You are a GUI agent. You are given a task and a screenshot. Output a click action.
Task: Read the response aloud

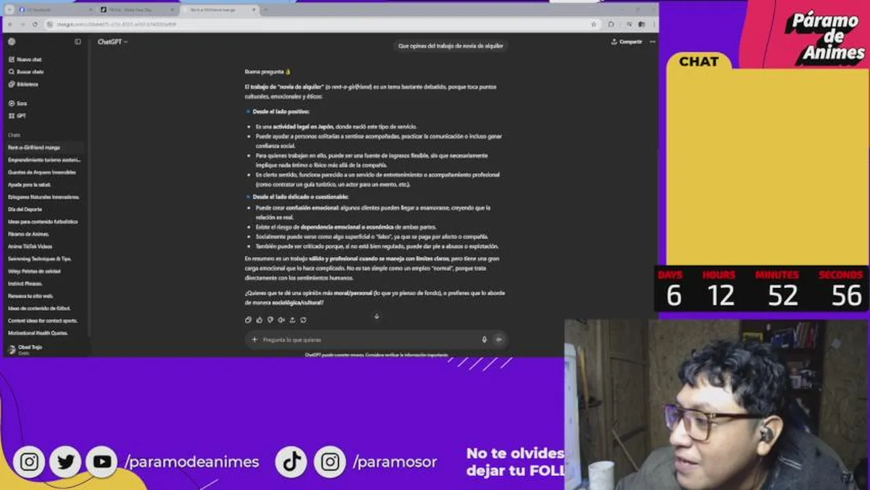281,319
